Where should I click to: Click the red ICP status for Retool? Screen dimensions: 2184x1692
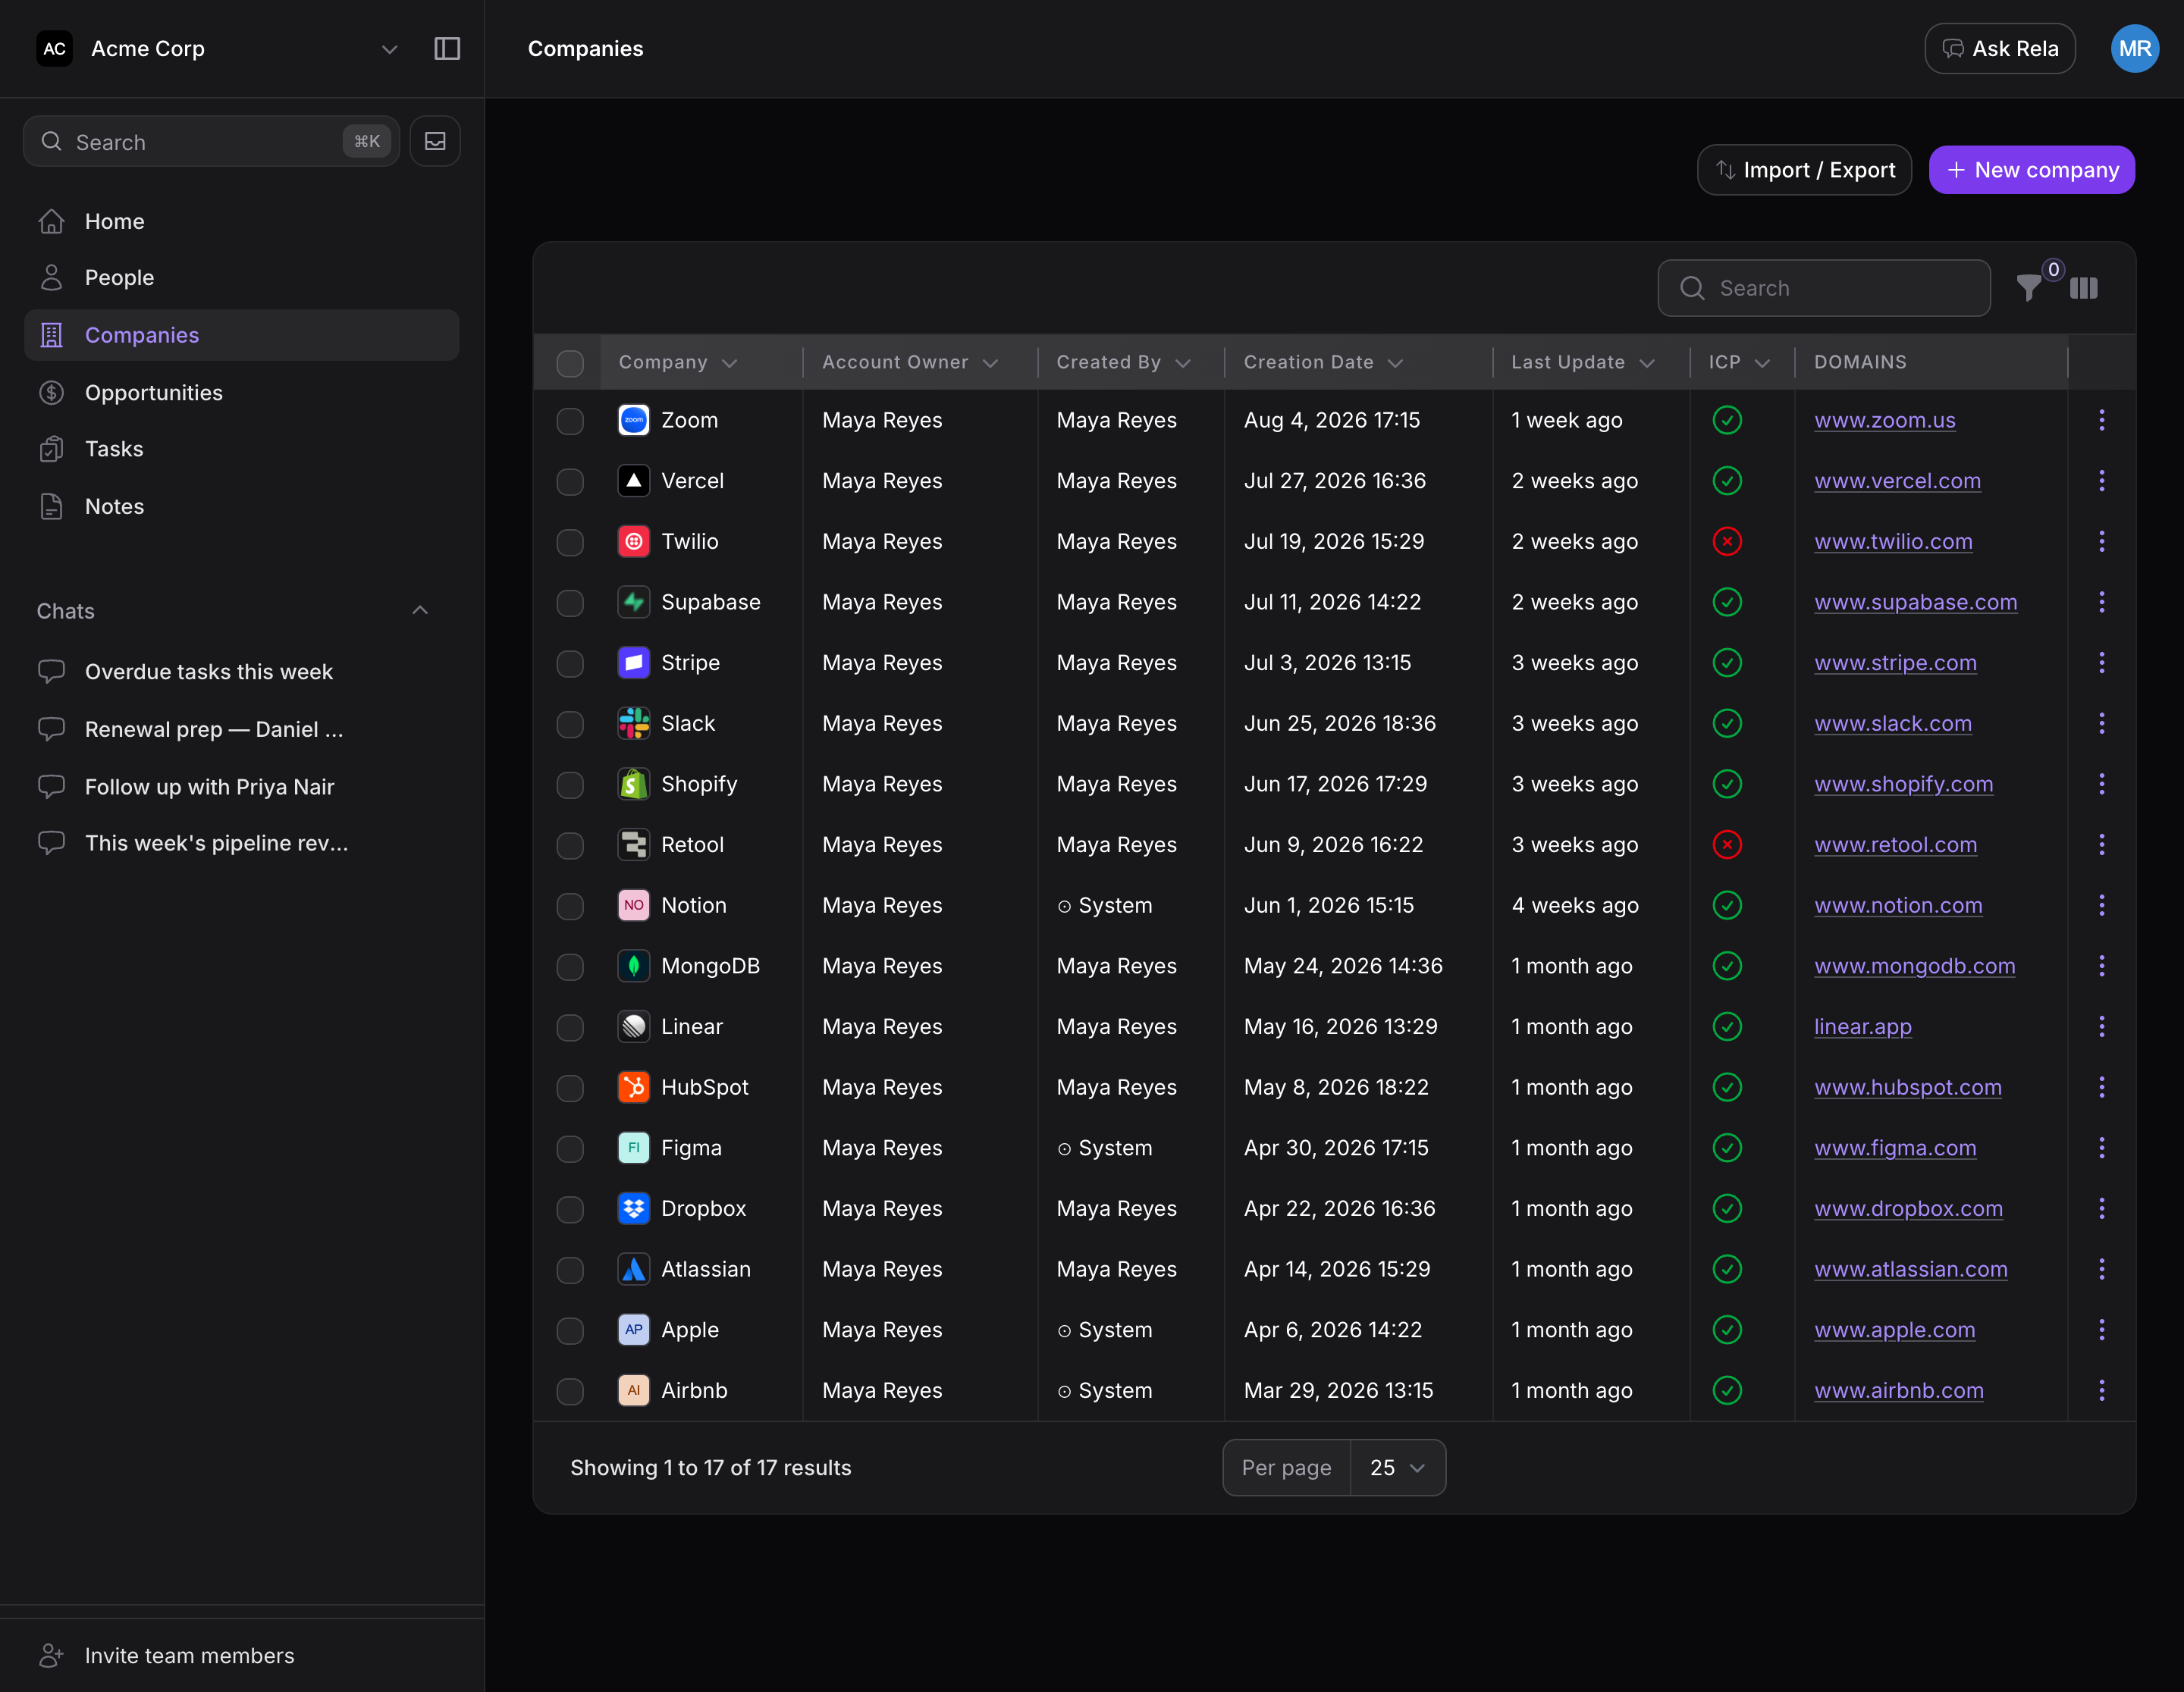pos(1727,844)
